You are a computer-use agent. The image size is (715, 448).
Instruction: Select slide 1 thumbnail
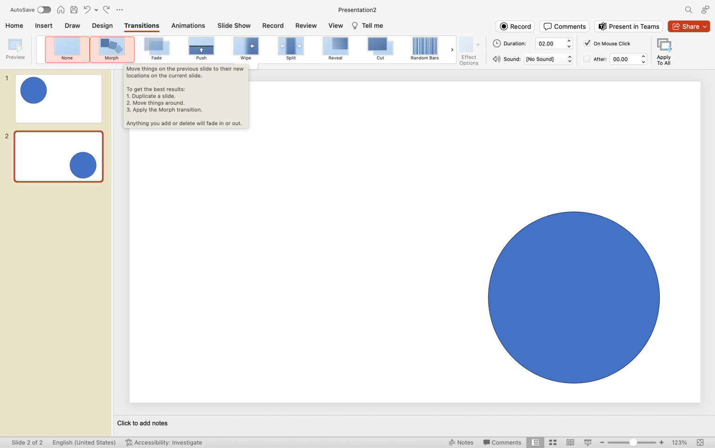[x=58, y=98]
